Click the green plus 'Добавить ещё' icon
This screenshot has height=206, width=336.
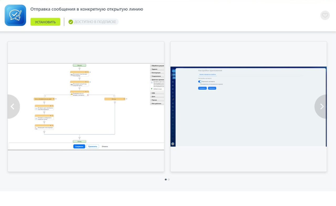tap(152, 89)
